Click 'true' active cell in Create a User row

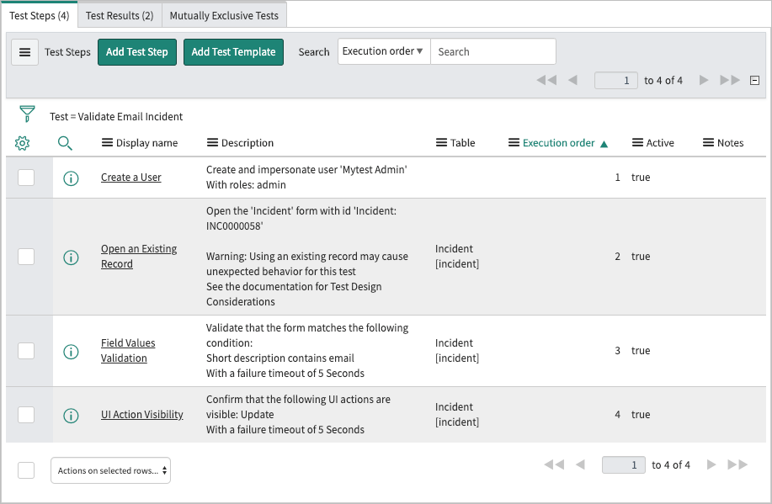[x=641, y=178]
